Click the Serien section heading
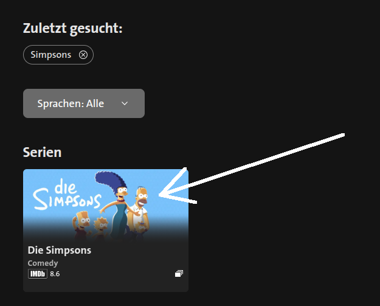 [x=42, y=152]
